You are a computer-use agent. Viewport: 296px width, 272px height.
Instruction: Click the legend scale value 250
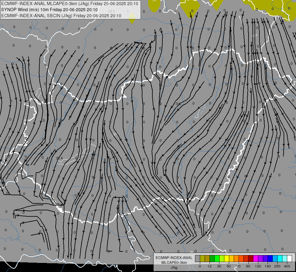(x=277, y=266)
